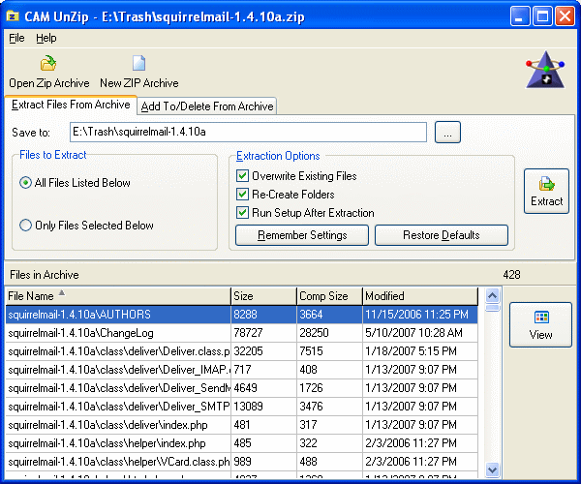581x484 pixels.
Task: Select the VCard.class.ph file row
Action: pyautogui.click(x=241, y=462)
